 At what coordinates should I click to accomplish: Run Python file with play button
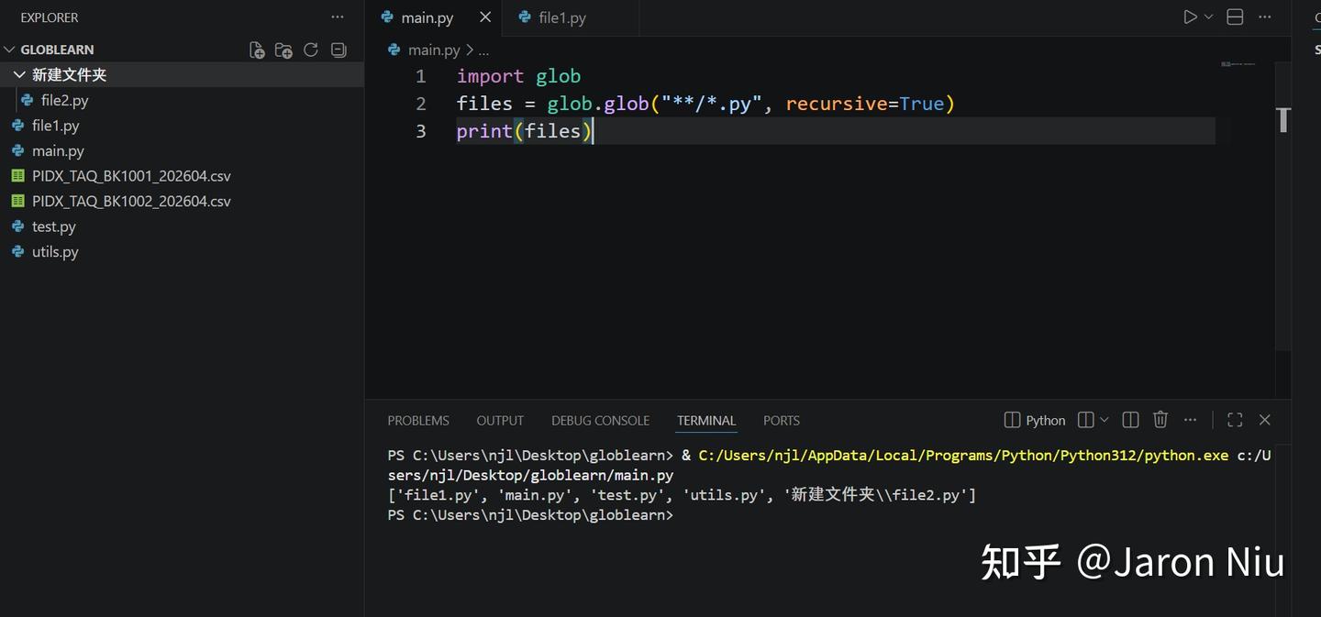click(1190, 17)
